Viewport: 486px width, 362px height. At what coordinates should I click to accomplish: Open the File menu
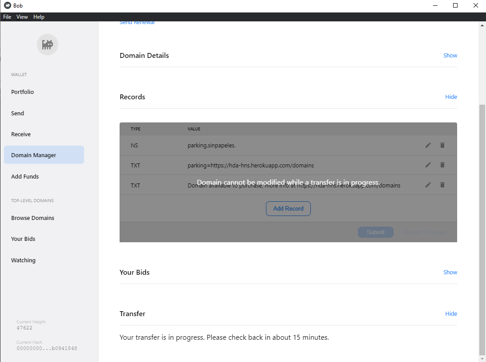point(7,17)
